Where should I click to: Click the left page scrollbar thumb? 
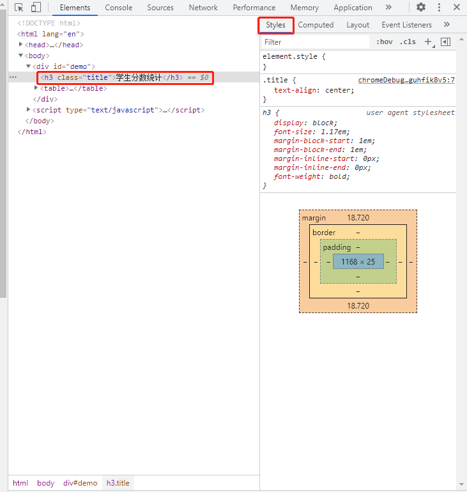click(3, 154)
